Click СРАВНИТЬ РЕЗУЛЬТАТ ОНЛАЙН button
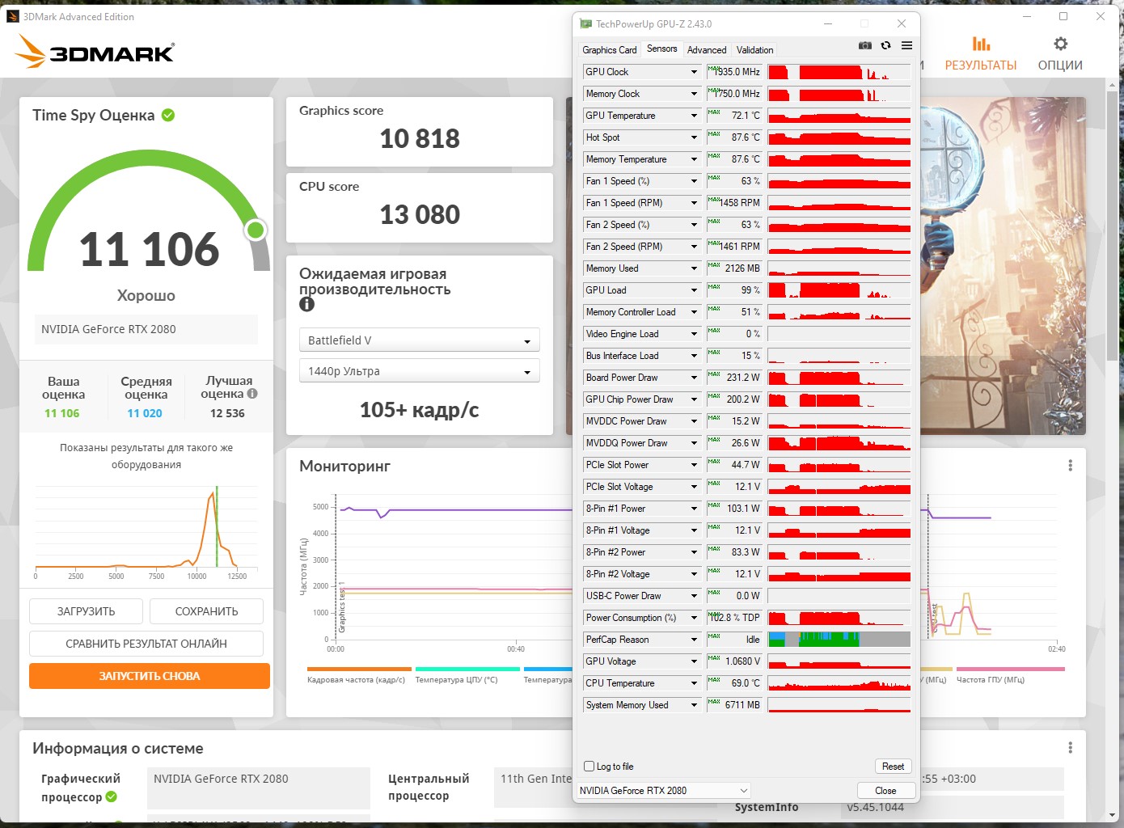The image size is (1124, 828). pyautogui.click(x=146, y=644)
